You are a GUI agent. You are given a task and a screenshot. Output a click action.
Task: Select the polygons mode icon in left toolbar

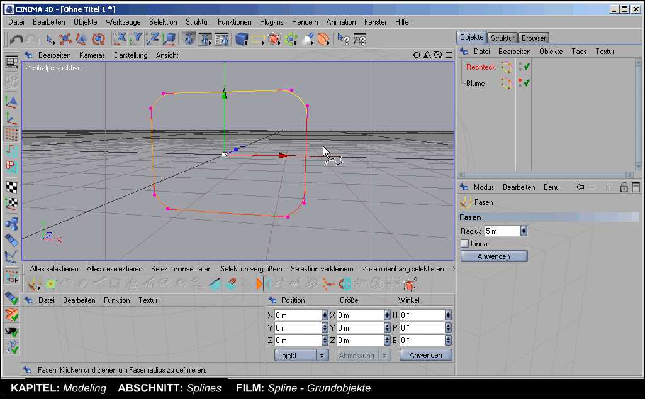pos(11,167)
